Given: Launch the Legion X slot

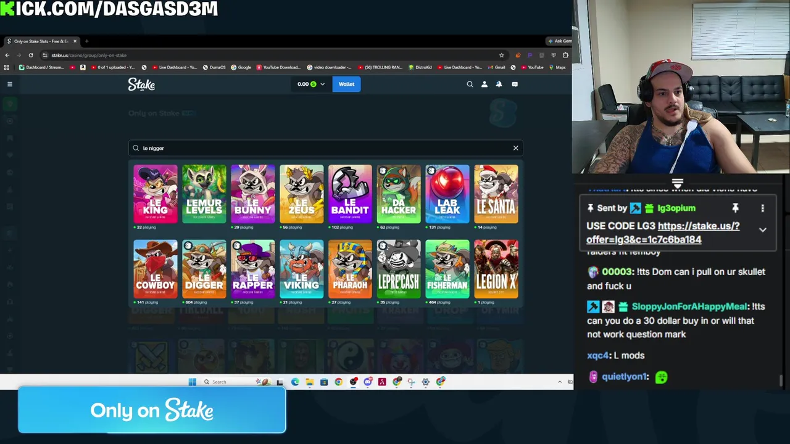Looking at the screenshot, I should pos(497,269).
